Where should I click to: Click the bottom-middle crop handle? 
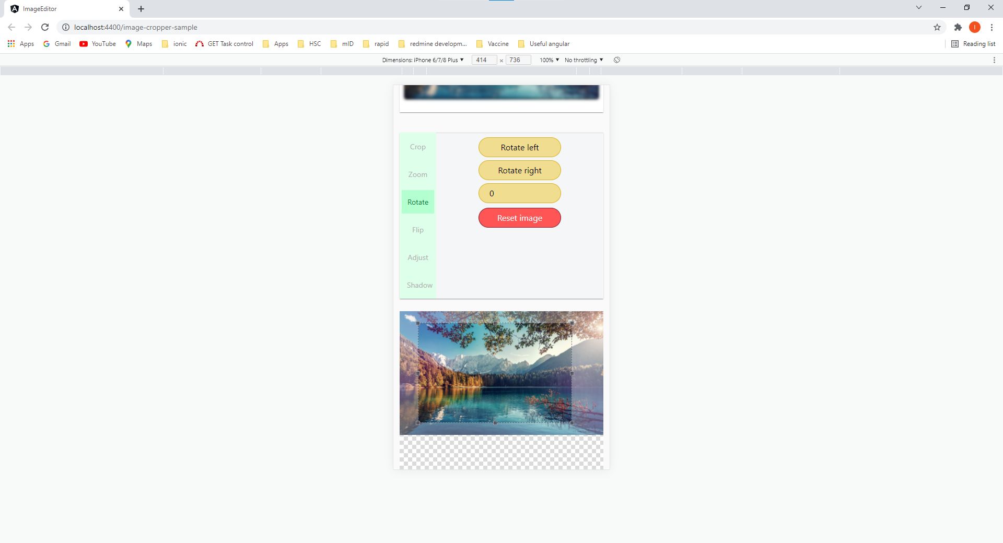pos(495,423)
